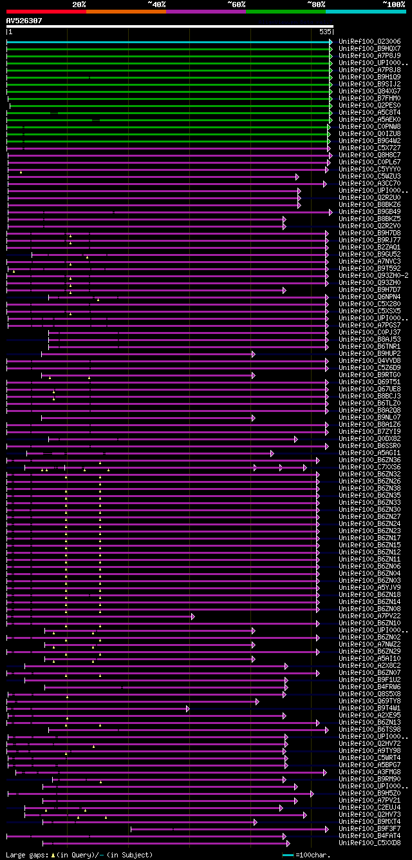Select the UniRef100_B9G4W2 entry

click(369, 141)
